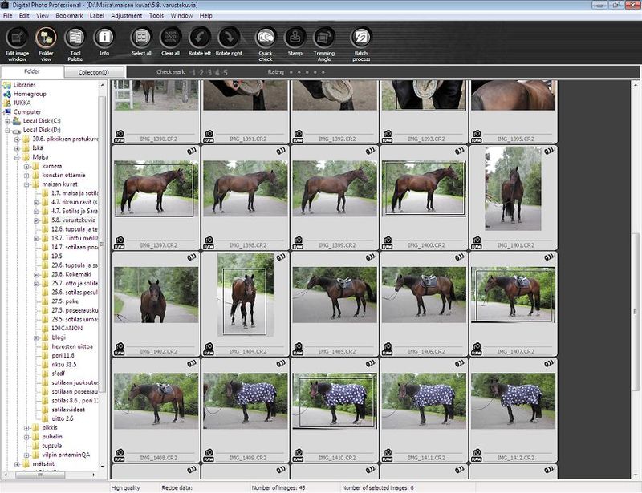Select the 100CANON folder

coord(67,329)
